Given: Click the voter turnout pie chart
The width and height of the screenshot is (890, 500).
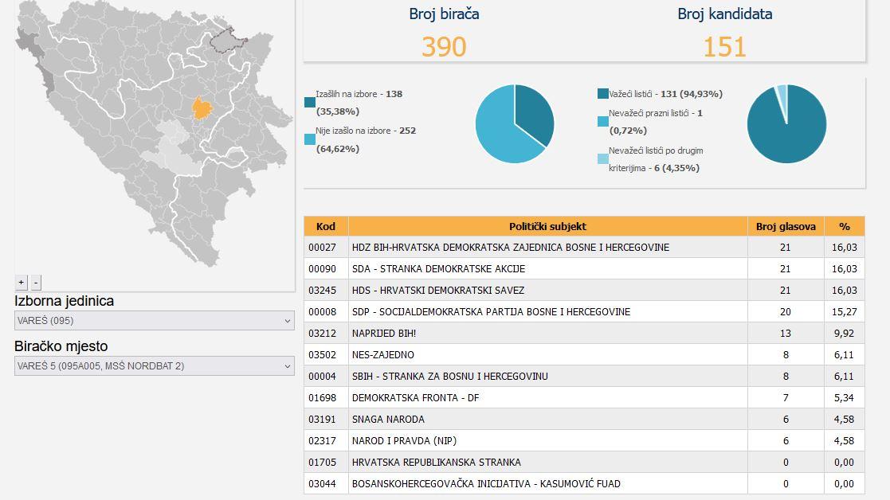Looking at the screenshot, I should [514, 123].
